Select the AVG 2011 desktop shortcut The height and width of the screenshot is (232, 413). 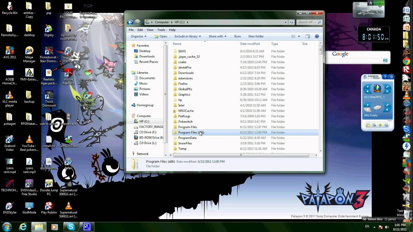coord(10,53)
